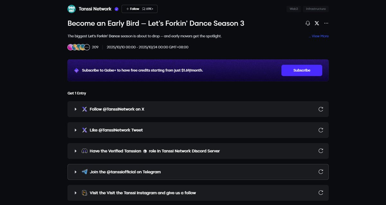Click the X logo in the Follow task row
The image size is (386, 205).
85,109
